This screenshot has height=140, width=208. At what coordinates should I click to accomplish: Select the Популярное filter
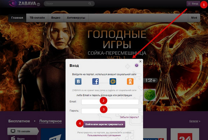(50, 121)
